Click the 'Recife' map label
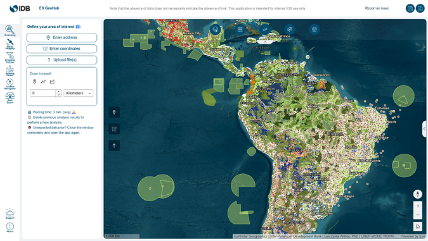Image resolution: width=428 pixels, height=241 pixels. coord(391,121)
